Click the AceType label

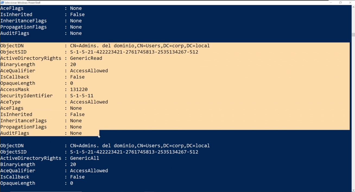coord(10,102)
